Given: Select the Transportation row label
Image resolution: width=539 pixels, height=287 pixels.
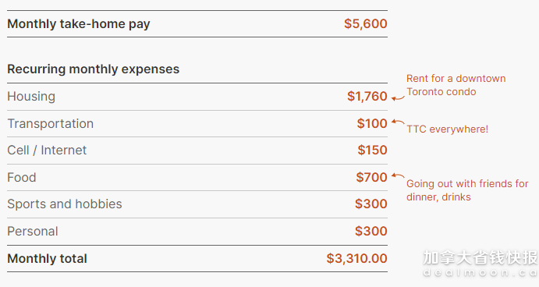Looking at the screenshot, I should [51, 123].
